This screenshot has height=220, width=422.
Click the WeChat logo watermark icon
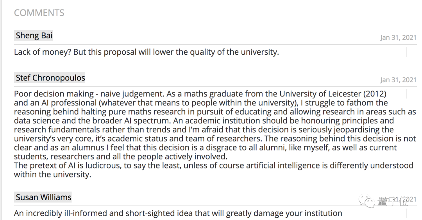367,201
